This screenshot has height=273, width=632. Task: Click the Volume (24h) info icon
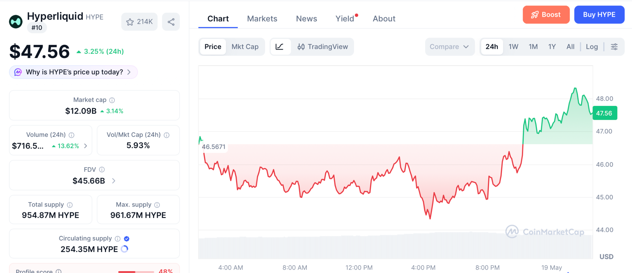click(x=72, y=135)
